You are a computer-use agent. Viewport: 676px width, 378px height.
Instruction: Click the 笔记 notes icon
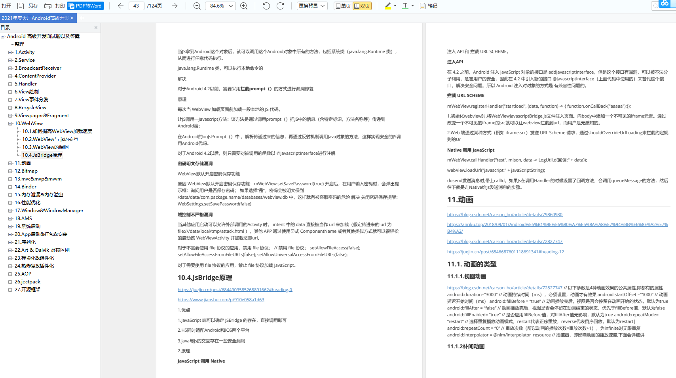tap(423, 6)
